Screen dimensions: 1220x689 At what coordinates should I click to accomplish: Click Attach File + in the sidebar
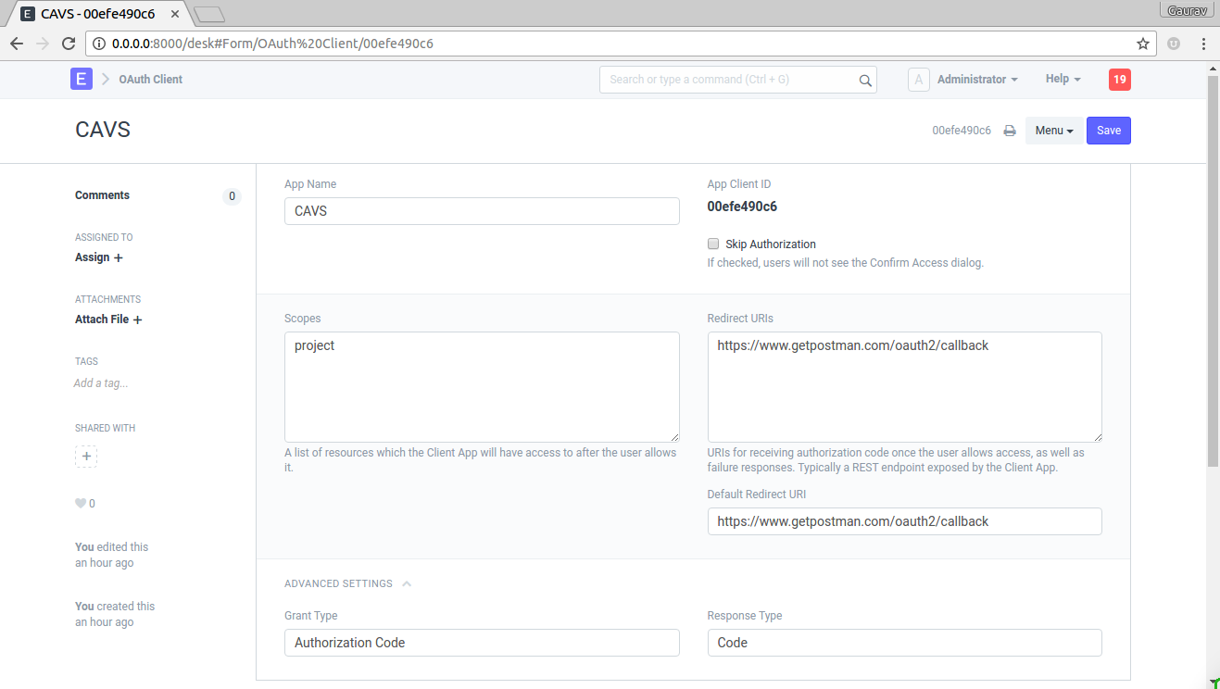(108, 319)
